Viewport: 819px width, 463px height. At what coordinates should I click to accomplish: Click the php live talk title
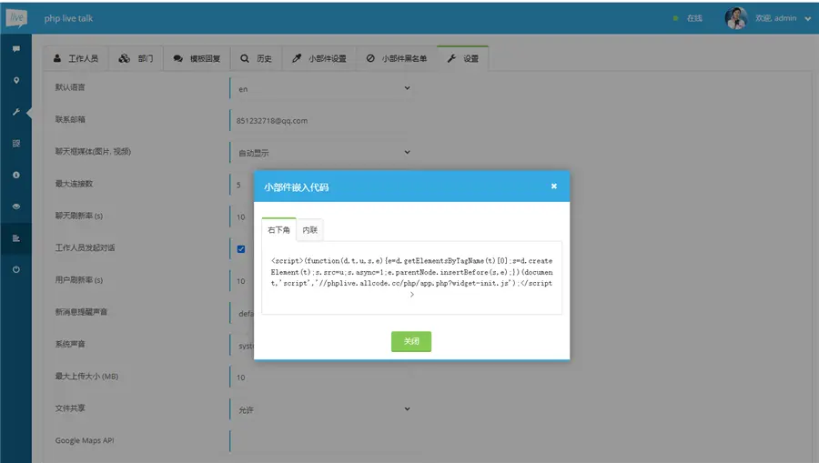[68, 18]
